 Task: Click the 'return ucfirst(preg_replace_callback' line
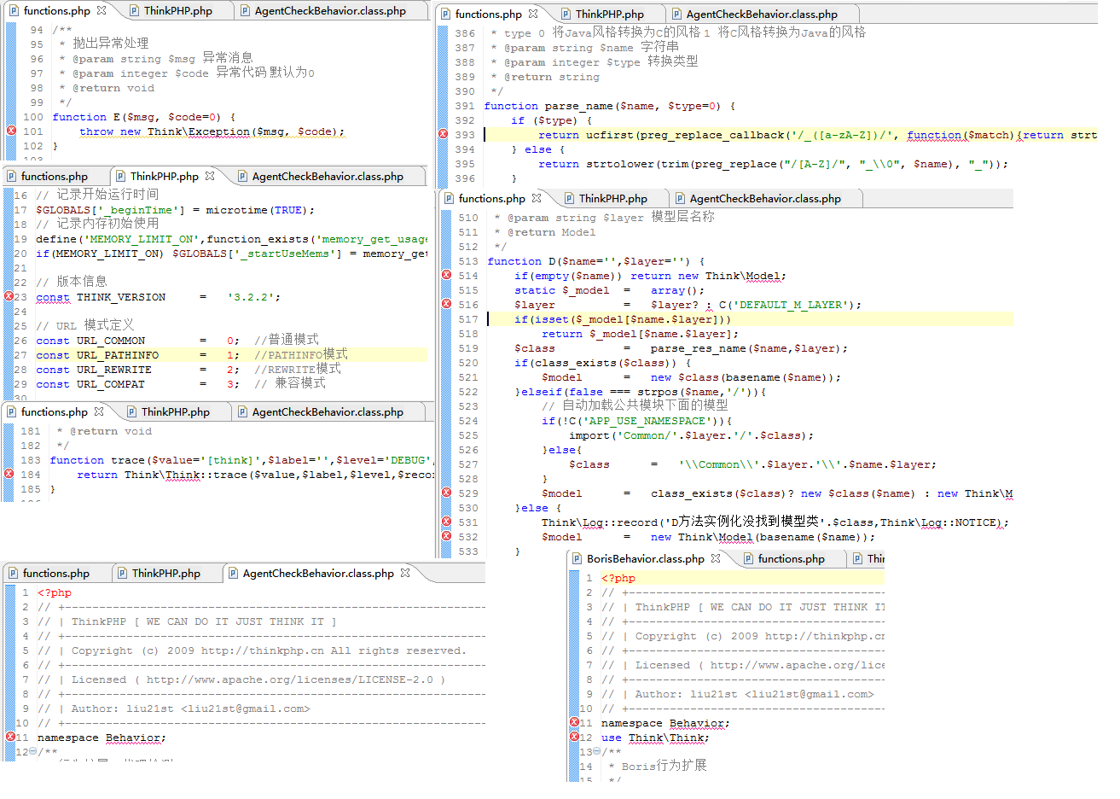(817, 135)
